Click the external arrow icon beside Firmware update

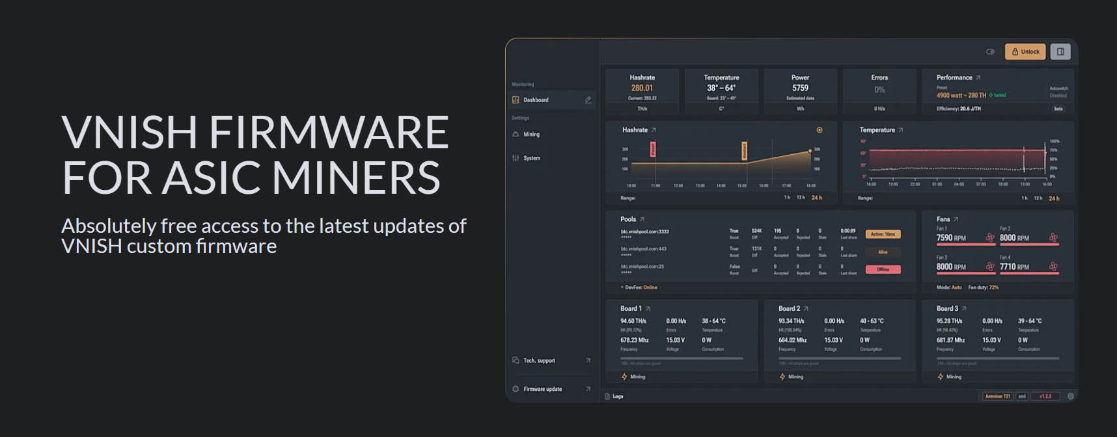tap(588, 389)
